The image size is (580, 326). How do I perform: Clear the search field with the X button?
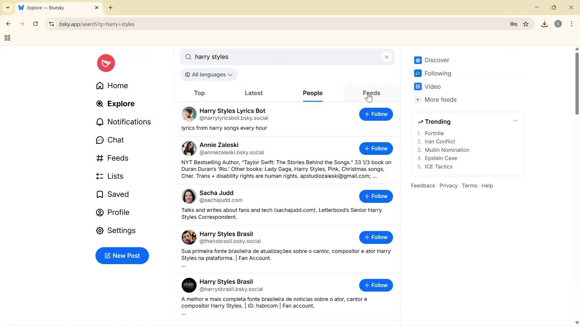(x=387, y=57)
